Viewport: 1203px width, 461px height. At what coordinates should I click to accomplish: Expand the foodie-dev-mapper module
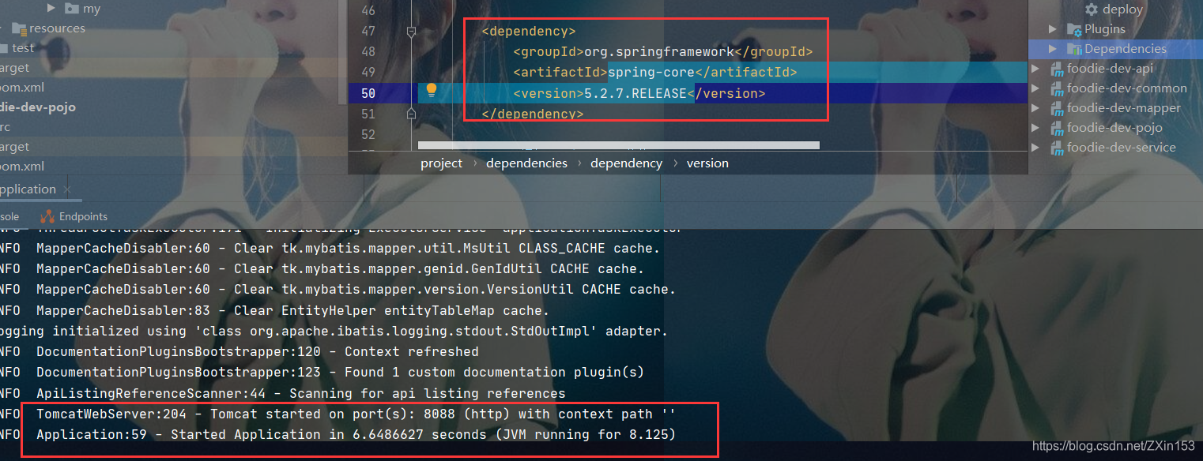coord(1036,108)
